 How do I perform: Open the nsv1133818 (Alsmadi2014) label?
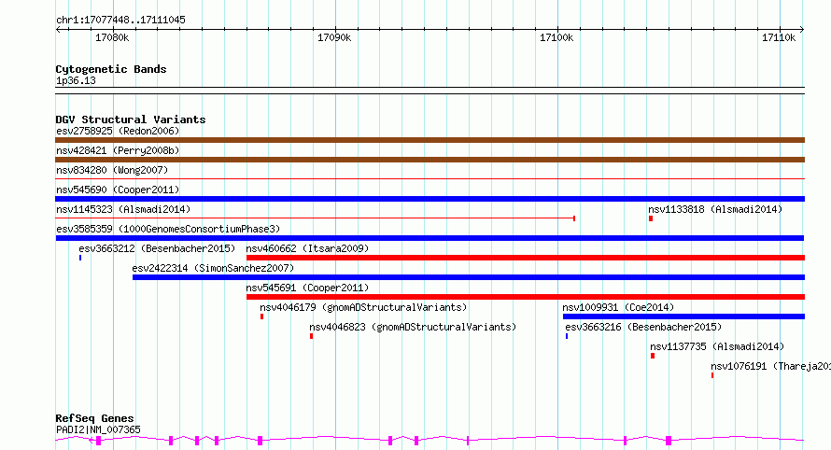715,209
